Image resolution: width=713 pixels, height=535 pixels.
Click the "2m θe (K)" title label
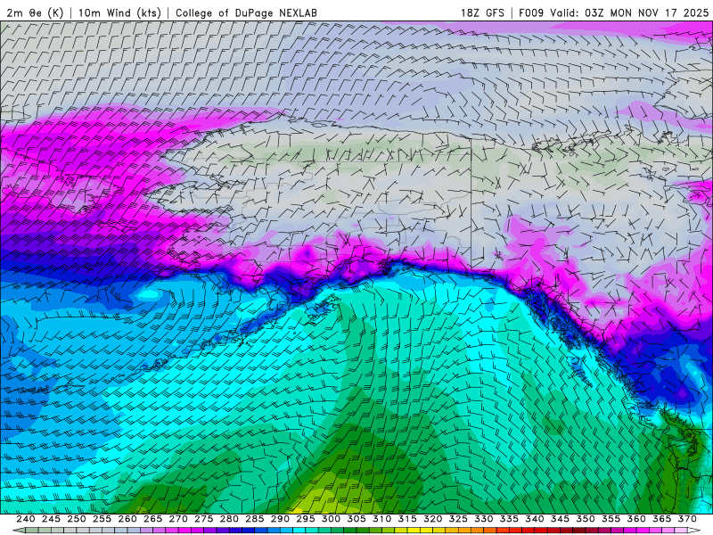coord(35,12)
